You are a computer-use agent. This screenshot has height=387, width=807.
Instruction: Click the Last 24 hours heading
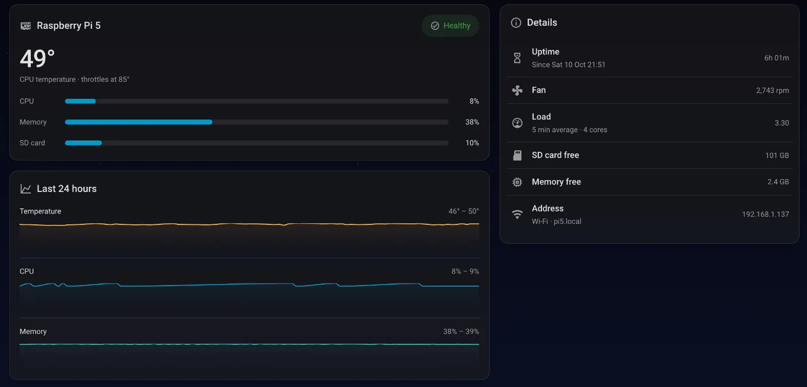tap(67, 189)
